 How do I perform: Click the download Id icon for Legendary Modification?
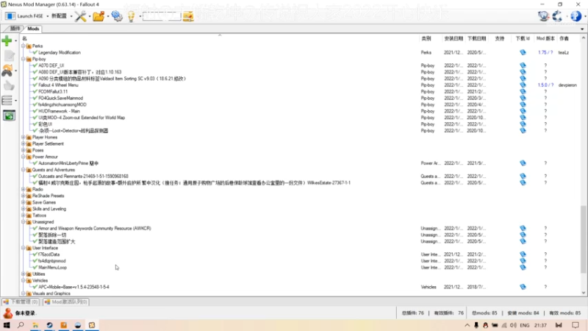pos(523,52)
